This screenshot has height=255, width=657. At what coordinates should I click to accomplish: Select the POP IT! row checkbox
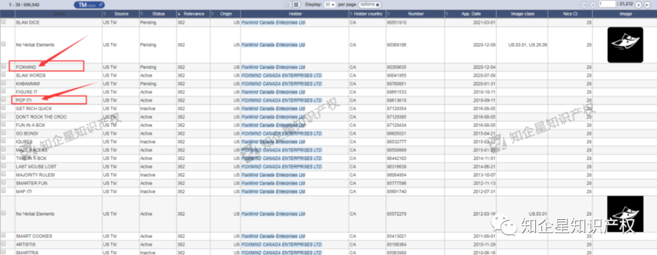tap(4, 100)
